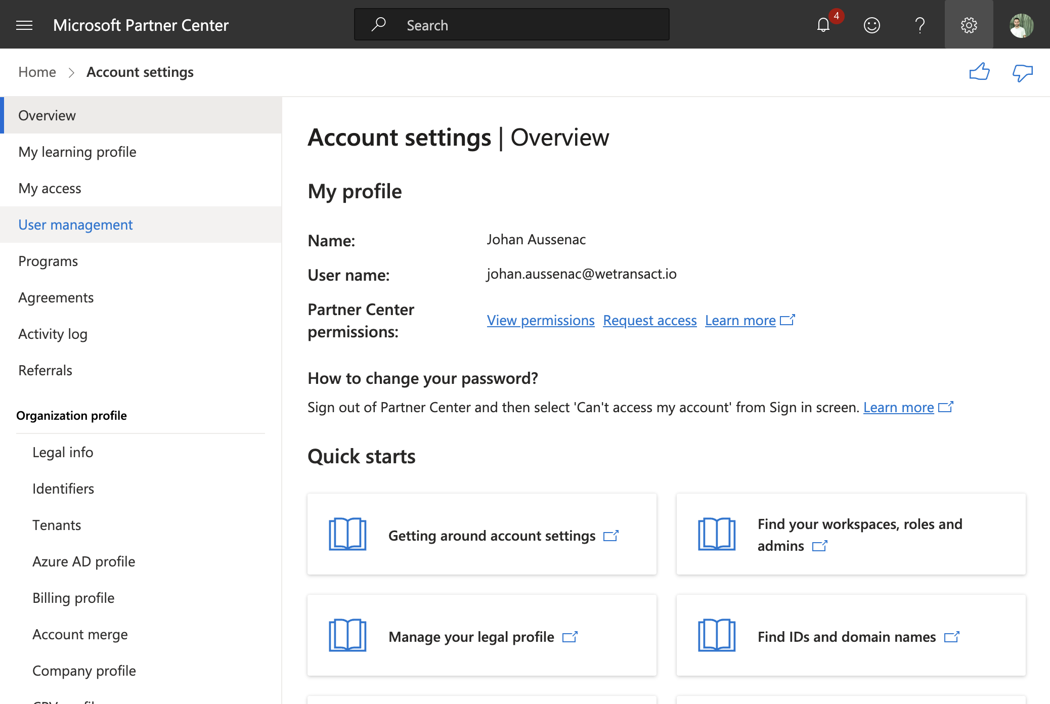Click external-link icon on Getting around card

[x=611, y=536]
